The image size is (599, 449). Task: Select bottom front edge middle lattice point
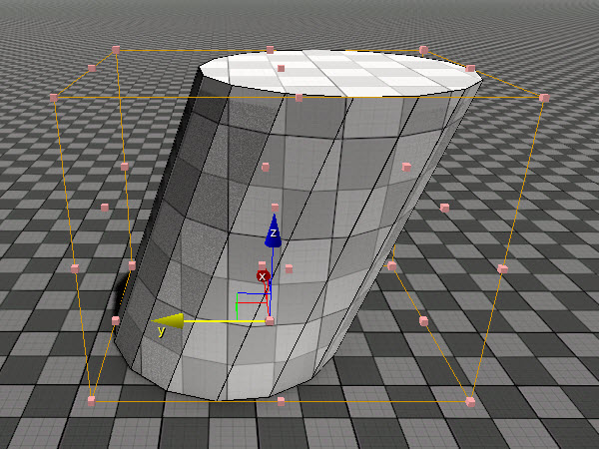[x=282, y=401]
